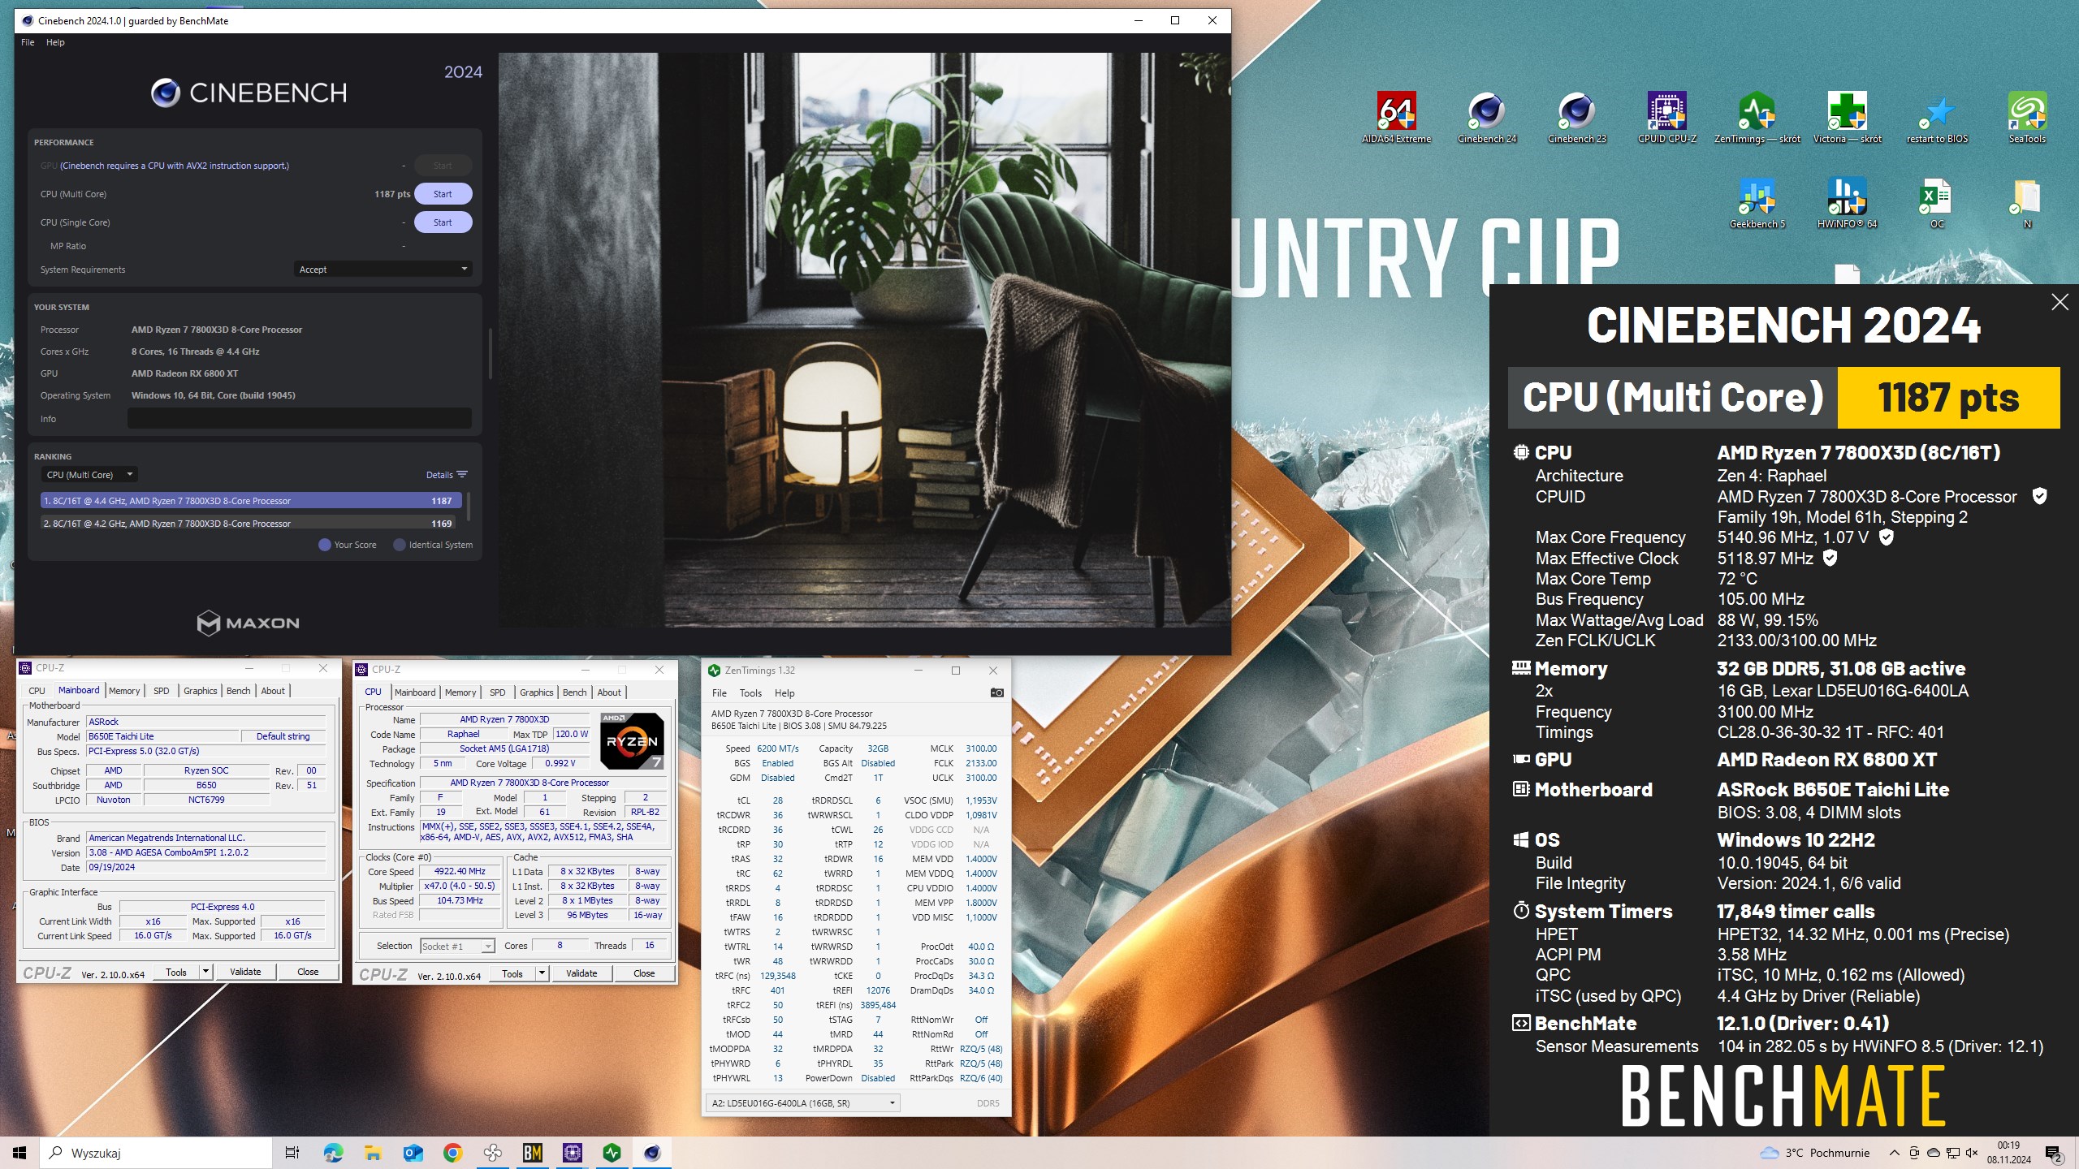Select ranking entry with score 1187

click(251, 500)
